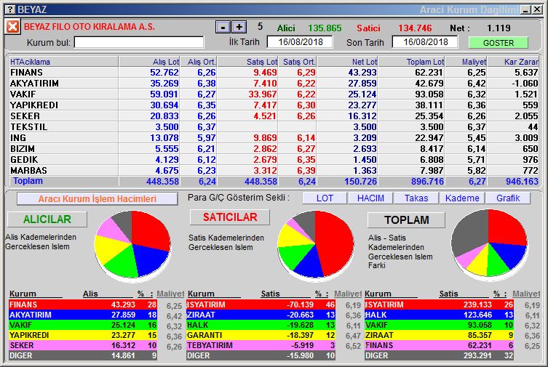Click the Toplam row label
This screenshot has width=548, height=367.
(x=28, y=181)
